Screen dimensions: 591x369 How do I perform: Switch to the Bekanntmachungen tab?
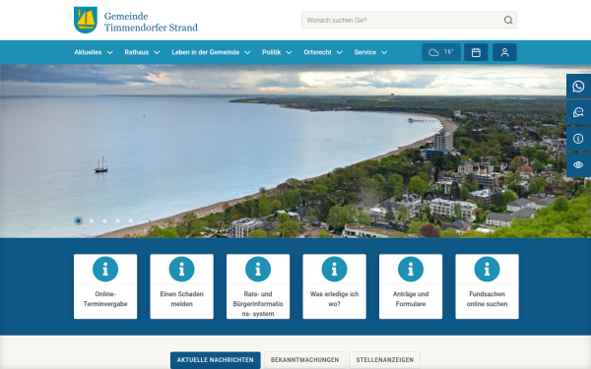click(x=305, y=360)
